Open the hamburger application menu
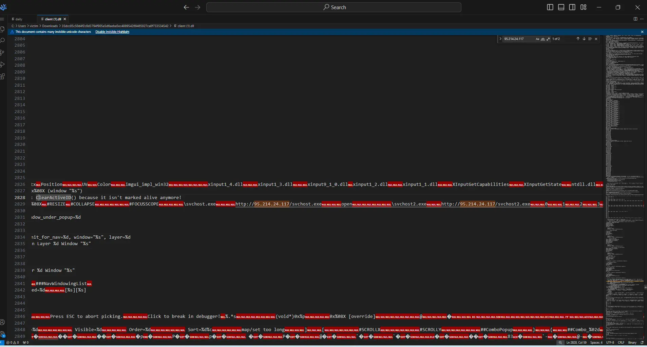Screen dimensions: 647x347 [x=2, y=19]
